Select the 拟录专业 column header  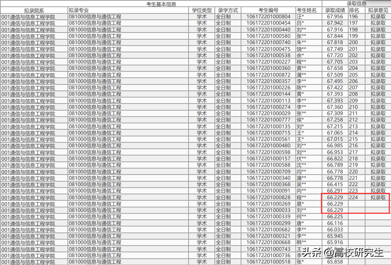tap(128, 10)
